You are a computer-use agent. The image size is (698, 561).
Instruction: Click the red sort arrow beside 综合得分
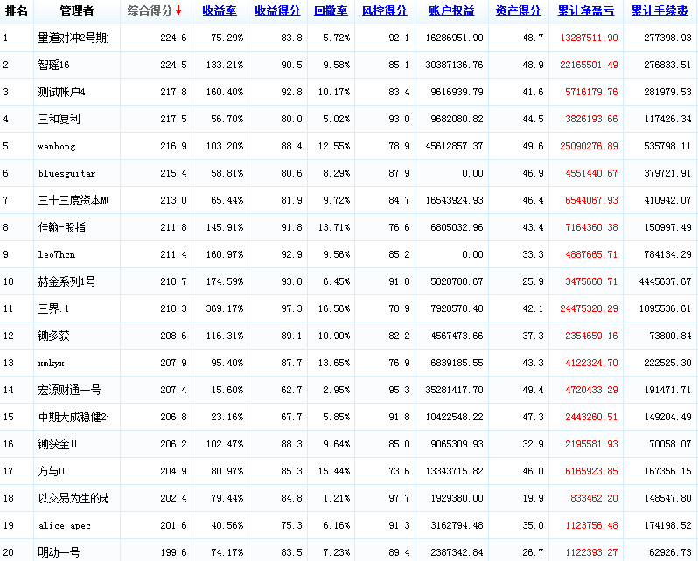point(178,11)
